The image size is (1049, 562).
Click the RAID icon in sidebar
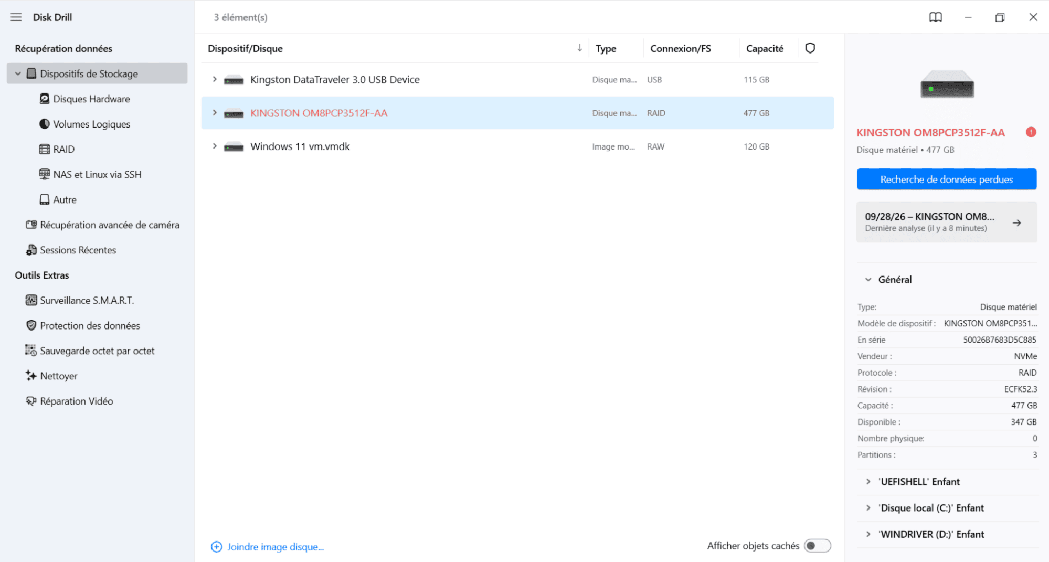pyautogui.click(x=45, y=149)
